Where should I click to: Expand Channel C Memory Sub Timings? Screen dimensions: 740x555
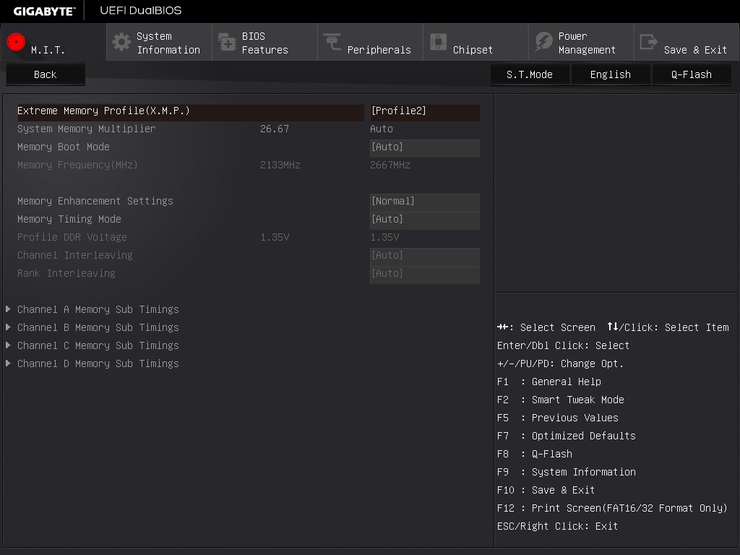(98, 345)
